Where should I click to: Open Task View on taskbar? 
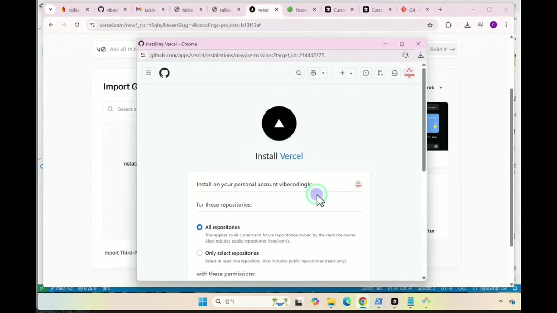(299, 302)
